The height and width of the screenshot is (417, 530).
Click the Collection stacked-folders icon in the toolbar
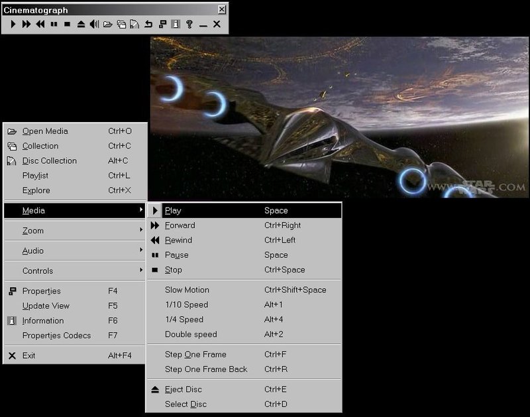coord(121,24)
